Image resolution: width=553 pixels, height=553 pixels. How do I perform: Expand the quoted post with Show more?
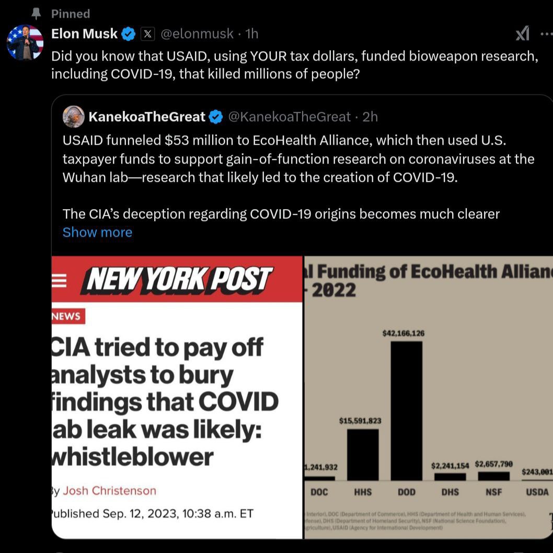[x=97, y=232]
